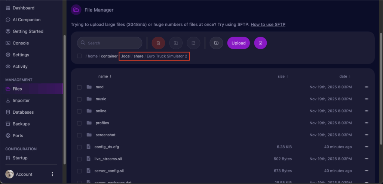Open the three-dot menu for profiles folder

point(366,123)
